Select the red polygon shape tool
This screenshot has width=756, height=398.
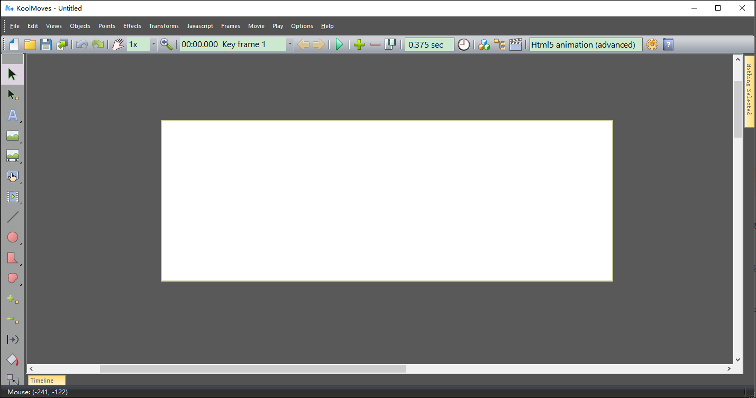click(13, 258)
